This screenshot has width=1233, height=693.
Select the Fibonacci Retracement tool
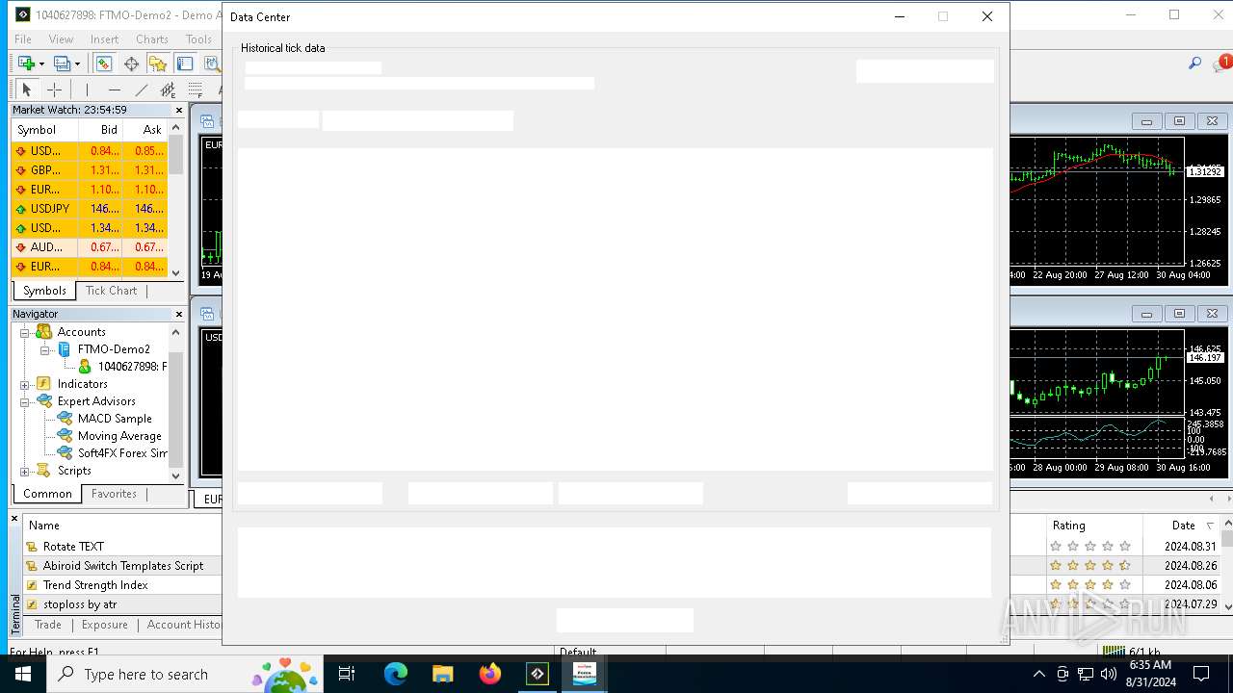point(196,90)
